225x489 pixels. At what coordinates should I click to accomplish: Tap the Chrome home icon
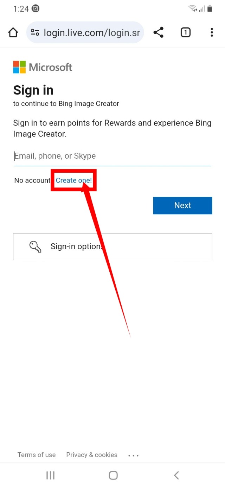[x=13, y=33]
